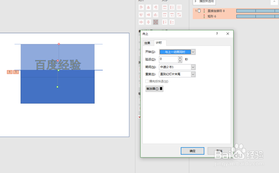Click the stretch-to-left-edge size icon

[165, 14]
